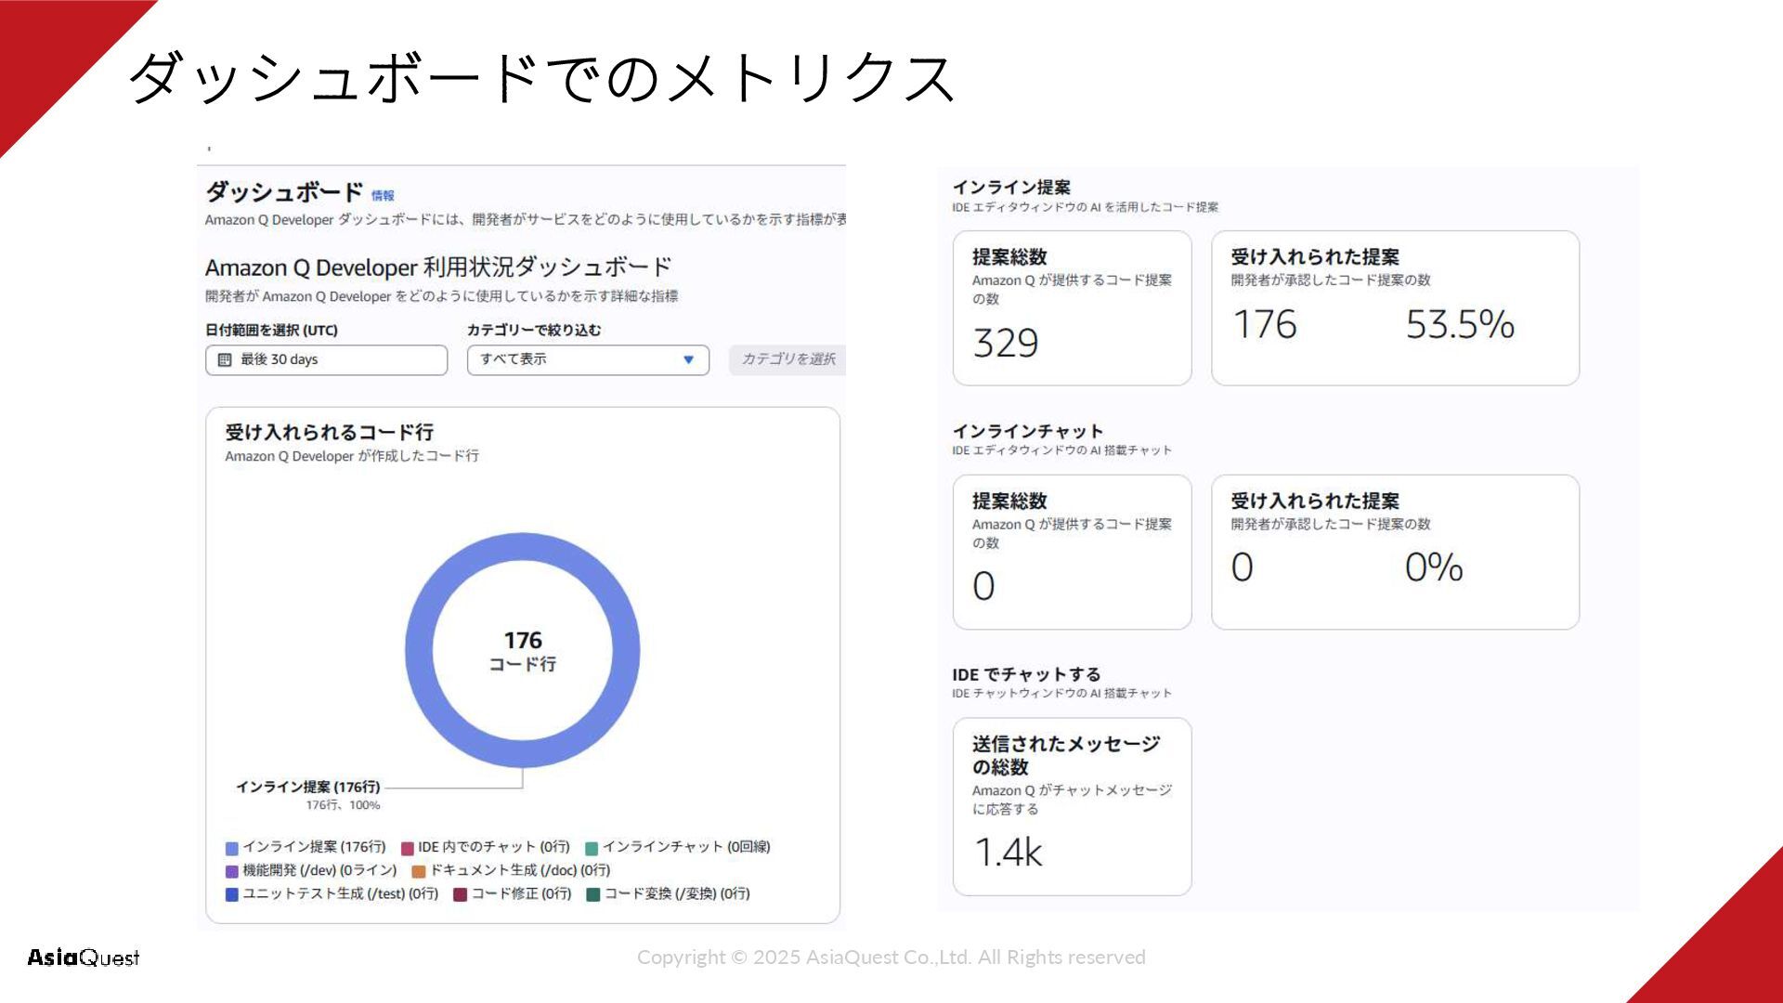The width and height of the screenshot is (1783, 1003).
Task: Click the 329 total suggestions value
Action: [1006, 344]
